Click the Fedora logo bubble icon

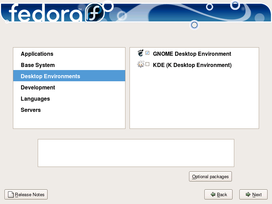pos(95,13)
